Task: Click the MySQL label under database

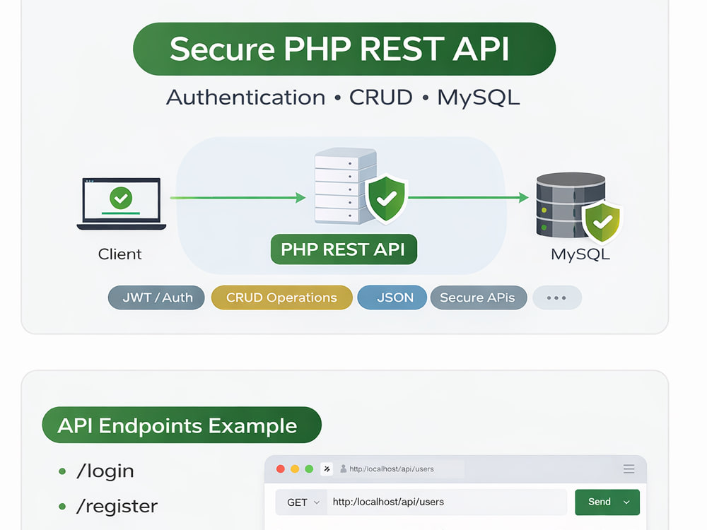Action: tap(580, 254)
